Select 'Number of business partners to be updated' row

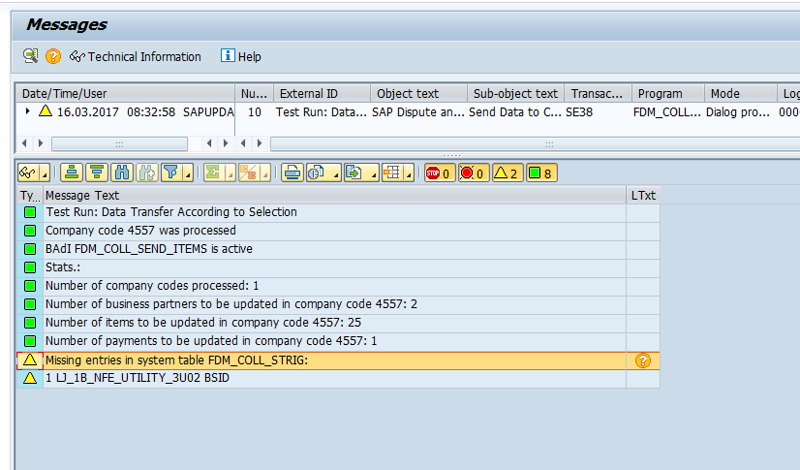coord(335,303)
